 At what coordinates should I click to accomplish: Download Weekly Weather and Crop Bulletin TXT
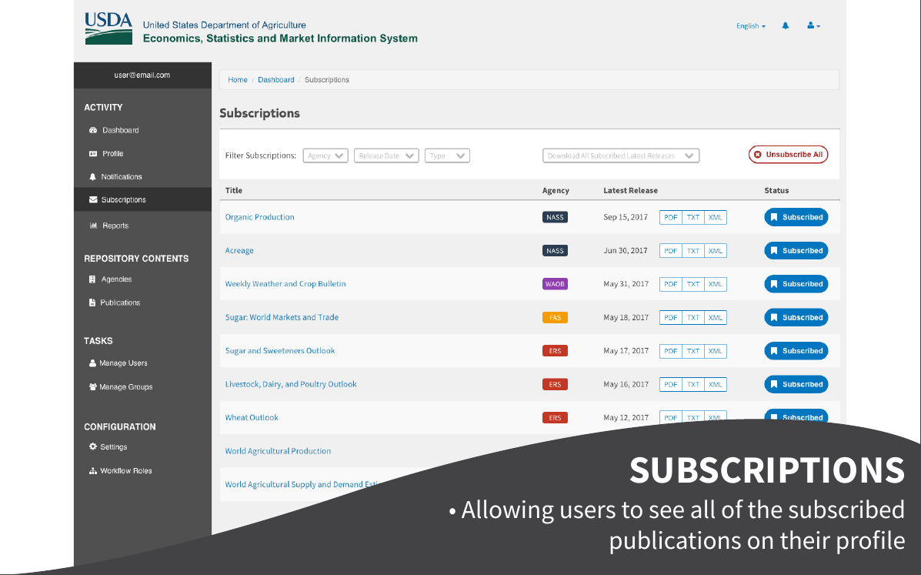693,284
